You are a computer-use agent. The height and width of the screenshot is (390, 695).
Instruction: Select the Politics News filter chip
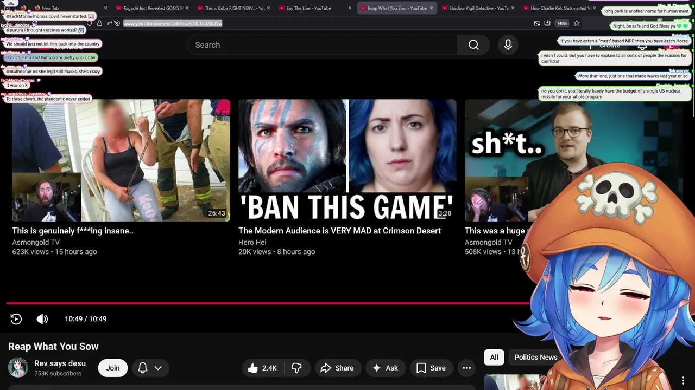[x=535, y=357]
